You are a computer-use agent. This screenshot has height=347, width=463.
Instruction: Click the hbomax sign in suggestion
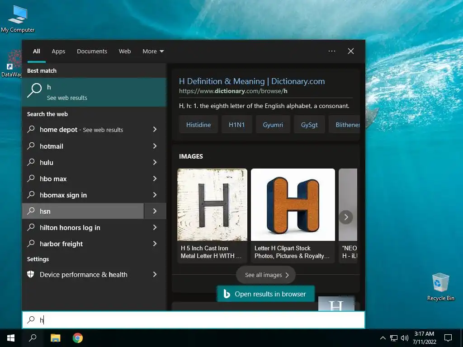pos(83,195)
